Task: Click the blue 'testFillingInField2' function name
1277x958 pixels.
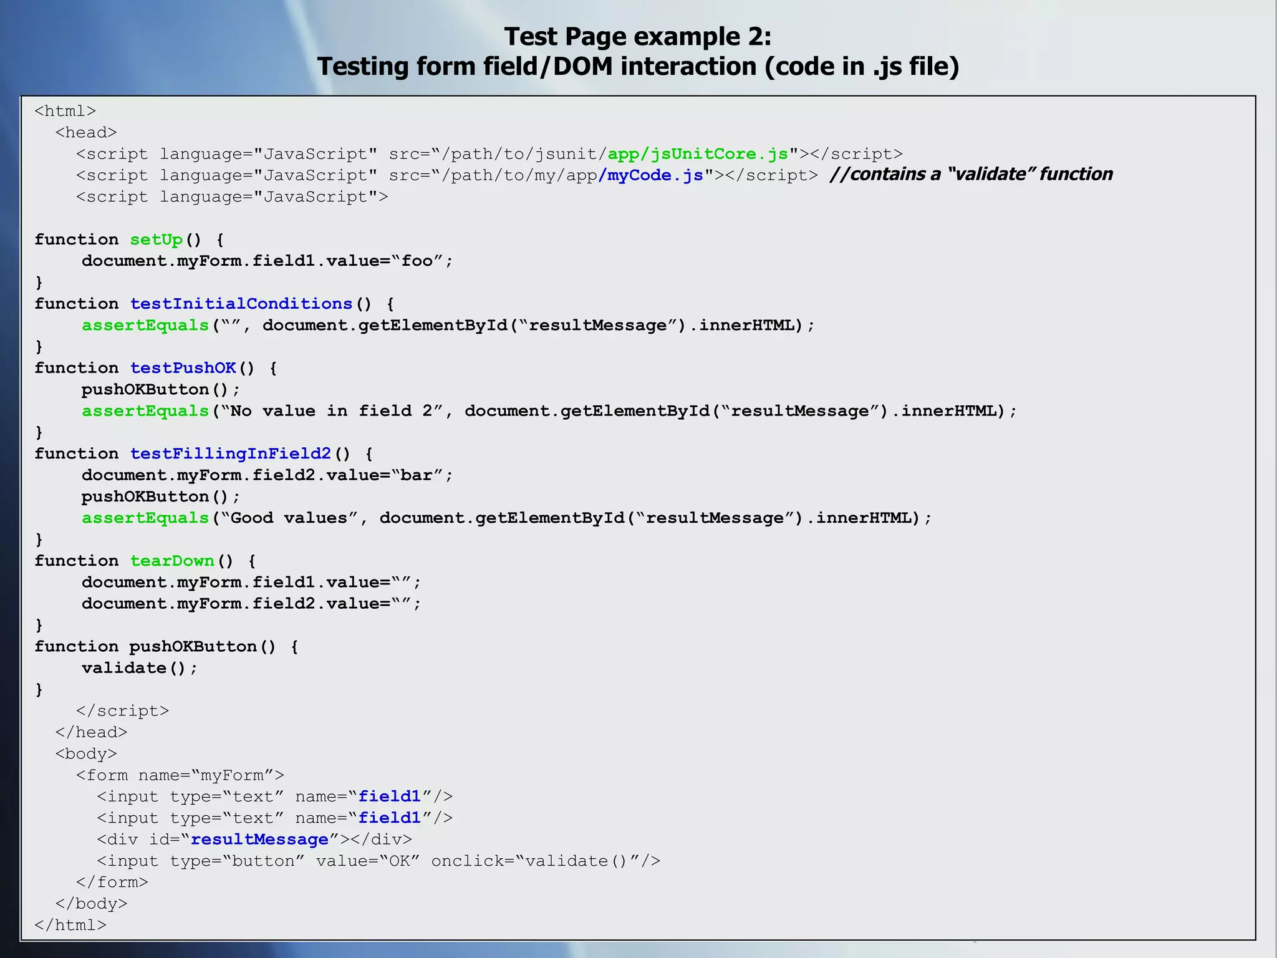Action: tap(231, 453)
